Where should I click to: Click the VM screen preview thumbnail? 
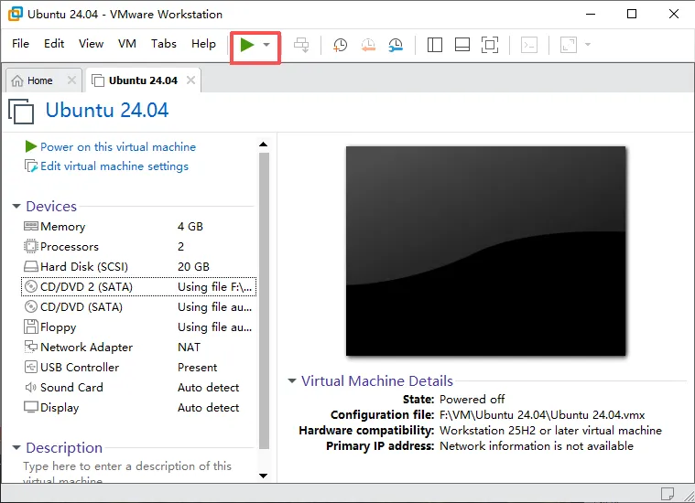click(486, 251)
